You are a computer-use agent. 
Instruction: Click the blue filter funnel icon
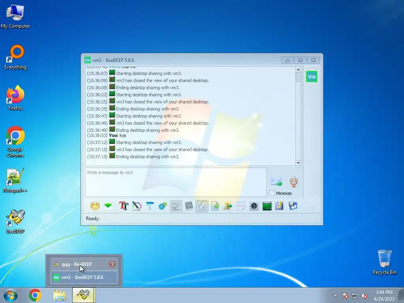(150, 206)
